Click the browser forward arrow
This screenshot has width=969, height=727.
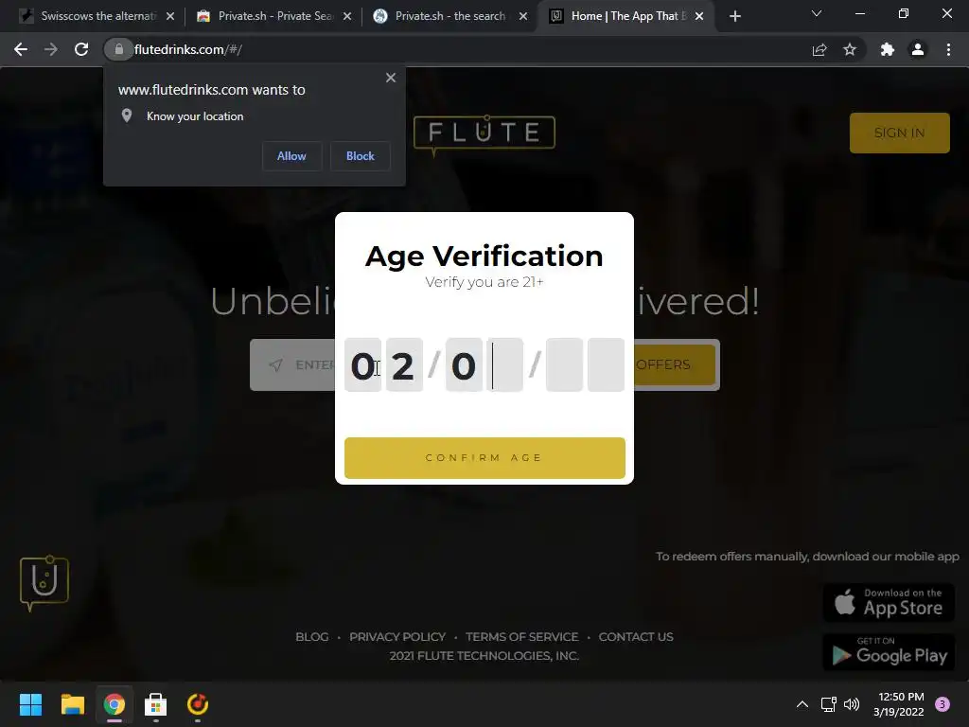tap(51, 49)
